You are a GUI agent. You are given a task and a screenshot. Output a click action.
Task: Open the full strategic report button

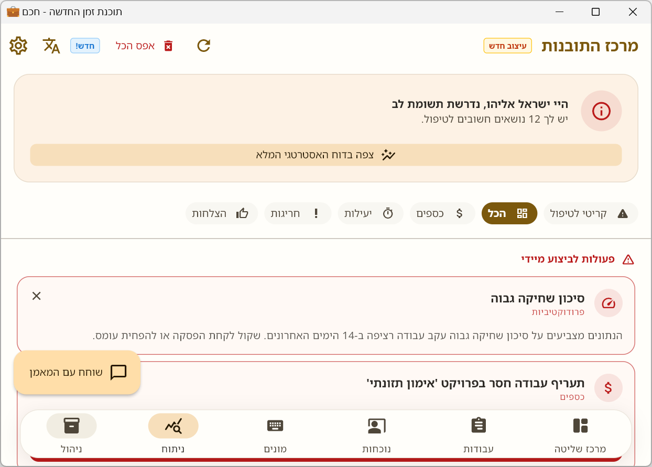point(326,155)
